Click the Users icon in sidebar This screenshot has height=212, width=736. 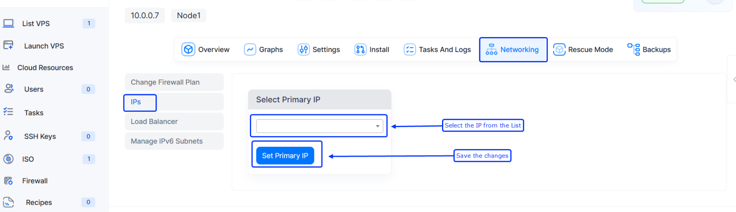(9, 89)
